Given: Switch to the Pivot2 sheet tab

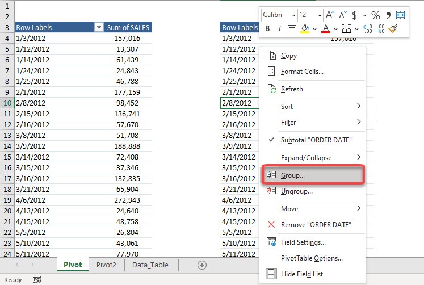Looking at the screenshot, I should [106, 265].
